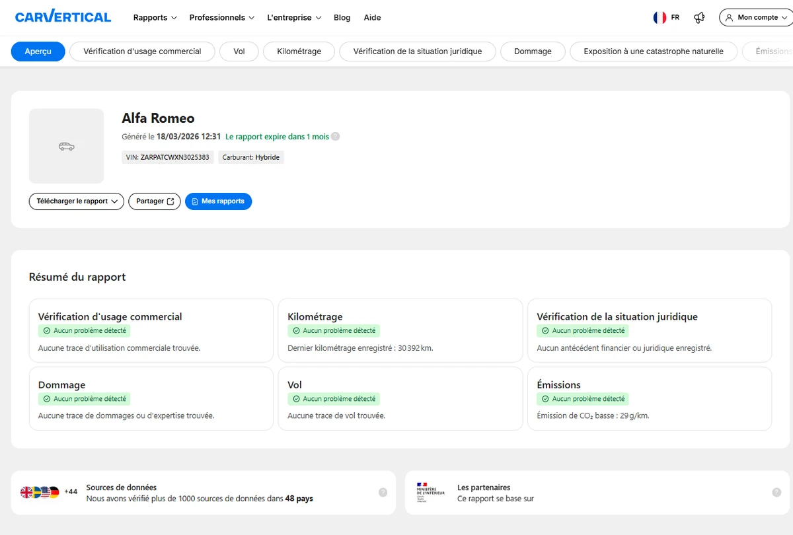
Task: Expand the L'entreprise menu
Action: tap(294, 18)
